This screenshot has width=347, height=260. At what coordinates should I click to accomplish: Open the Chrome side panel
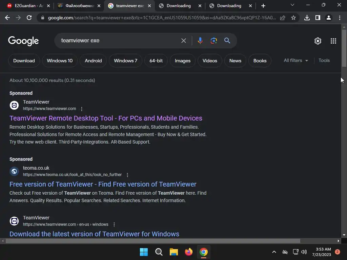tap(318, 18)
